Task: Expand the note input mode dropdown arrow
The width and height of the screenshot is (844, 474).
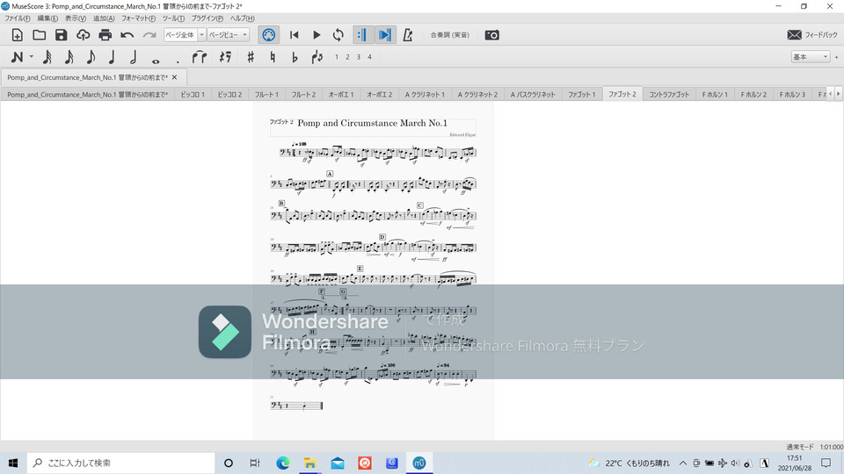Action: pos(32,57)
